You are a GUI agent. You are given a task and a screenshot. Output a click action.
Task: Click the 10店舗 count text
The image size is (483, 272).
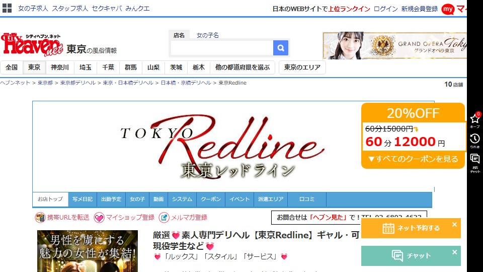tap(453, 84)
